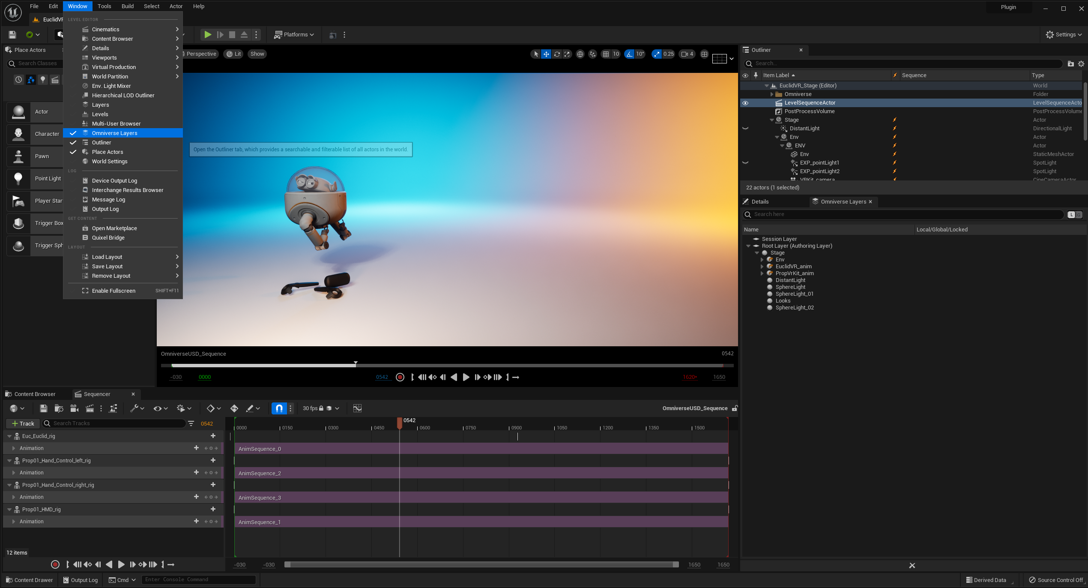The image size is (1088, 588).
Task: Click the Derived Data button
Action: point(986,580)
